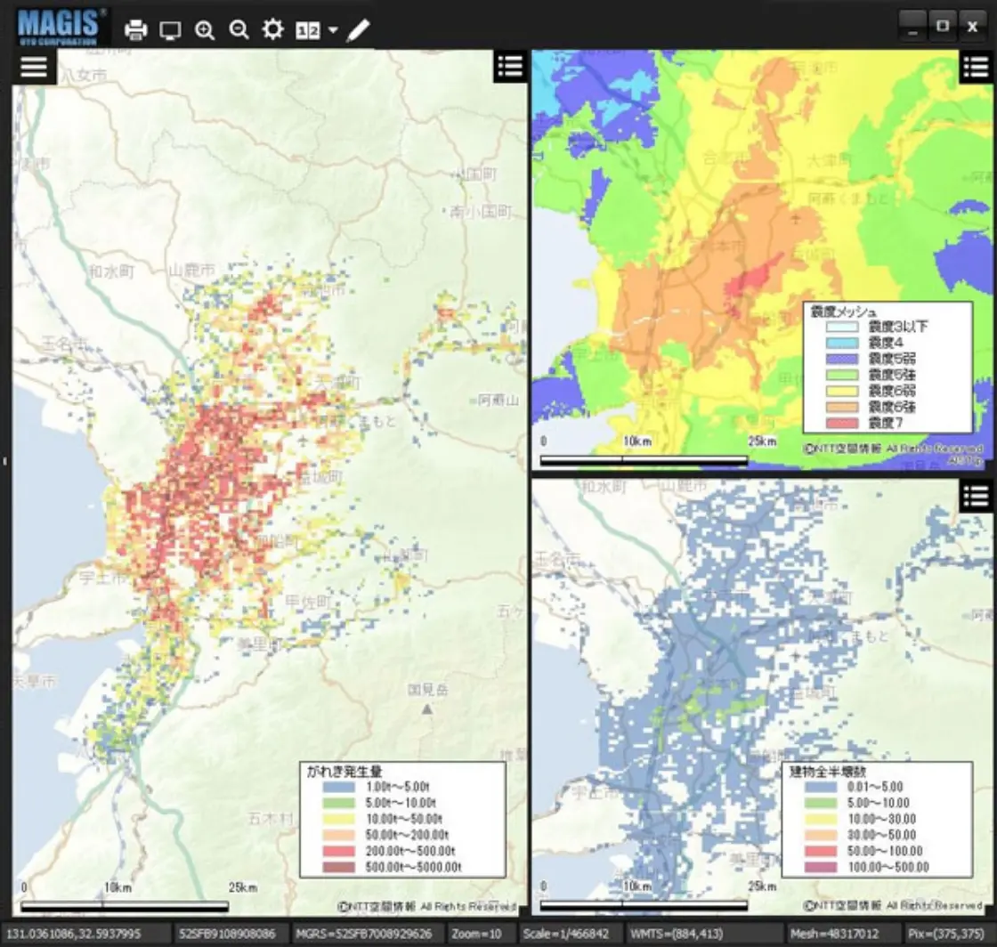The width and height of the screenshot is (997, 947).
Task: Open settings via the gear icon
Action: [272, 29]
